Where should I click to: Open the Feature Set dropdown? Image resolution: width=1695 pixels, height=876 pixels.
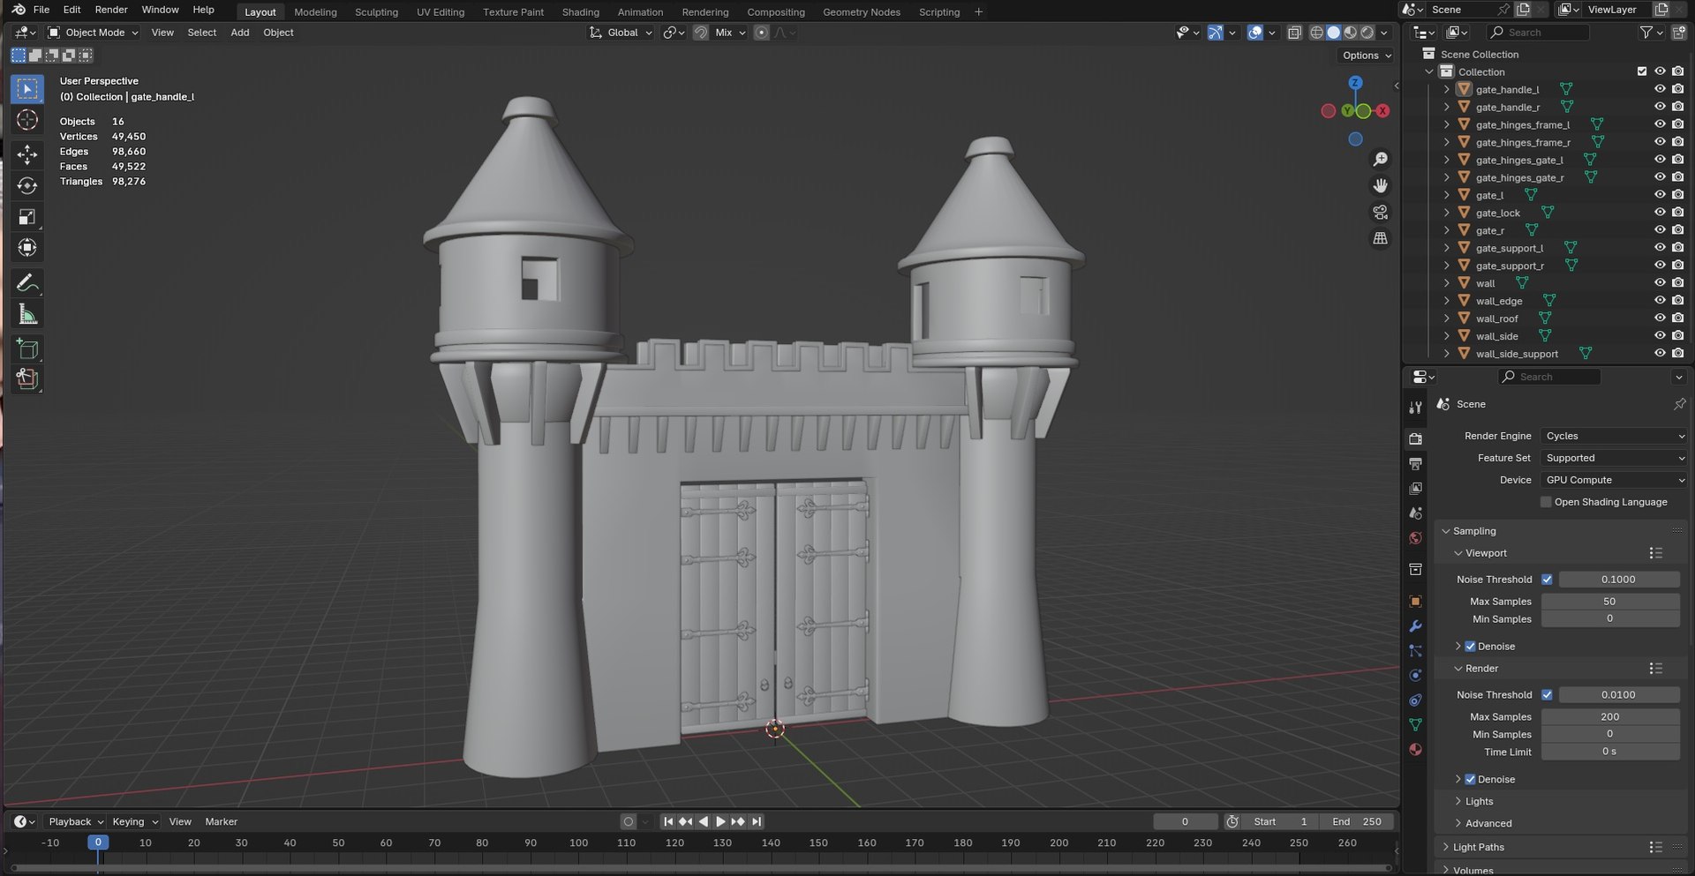coord(1615,458)
